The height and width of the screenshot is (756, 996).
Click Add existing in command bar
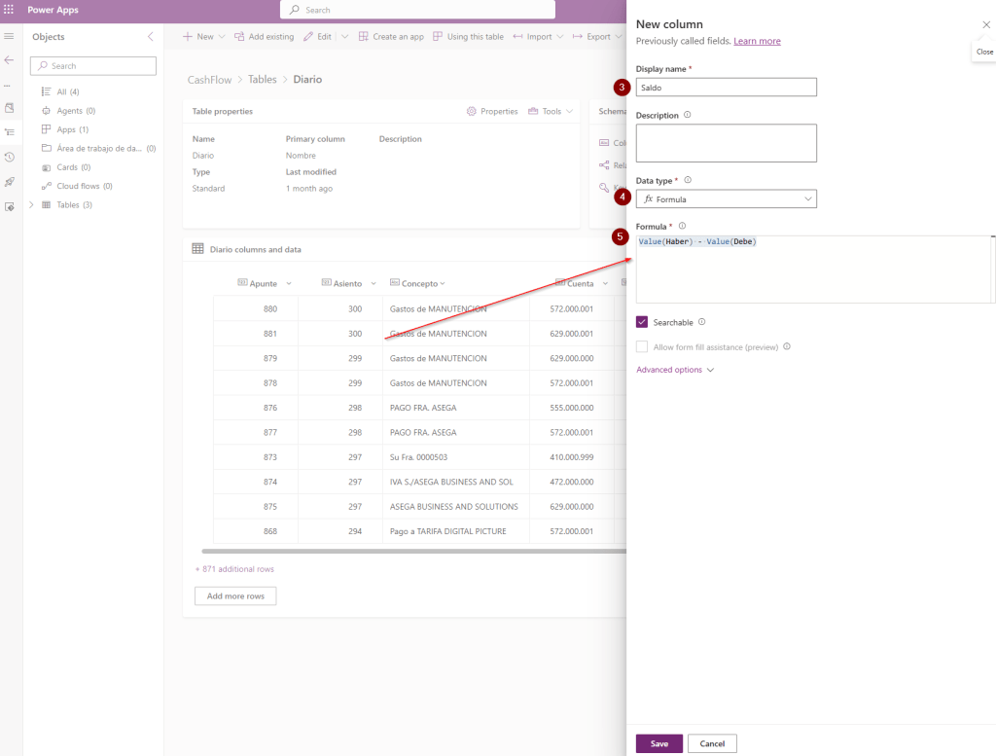[264, 37]
